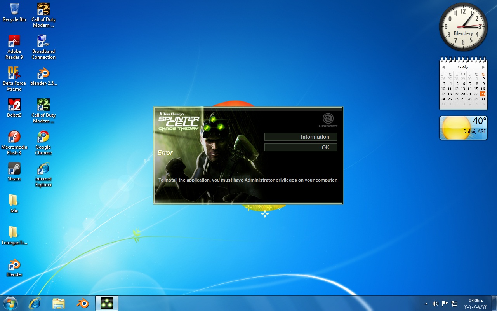Viewport: 497px width, 311px height.
Task: Click the Information button in the installer
Action: pyautogui.click(x=301, y=137)
